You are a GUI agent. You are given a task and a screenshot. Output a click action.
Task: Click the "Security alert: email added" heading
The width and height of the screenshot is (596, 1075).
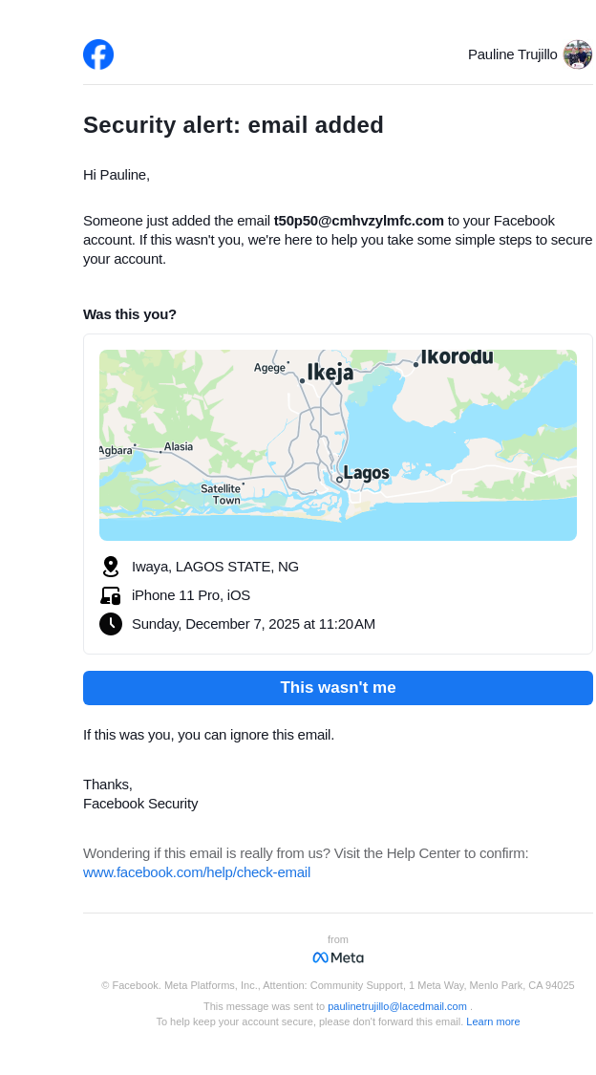point(233,125)
